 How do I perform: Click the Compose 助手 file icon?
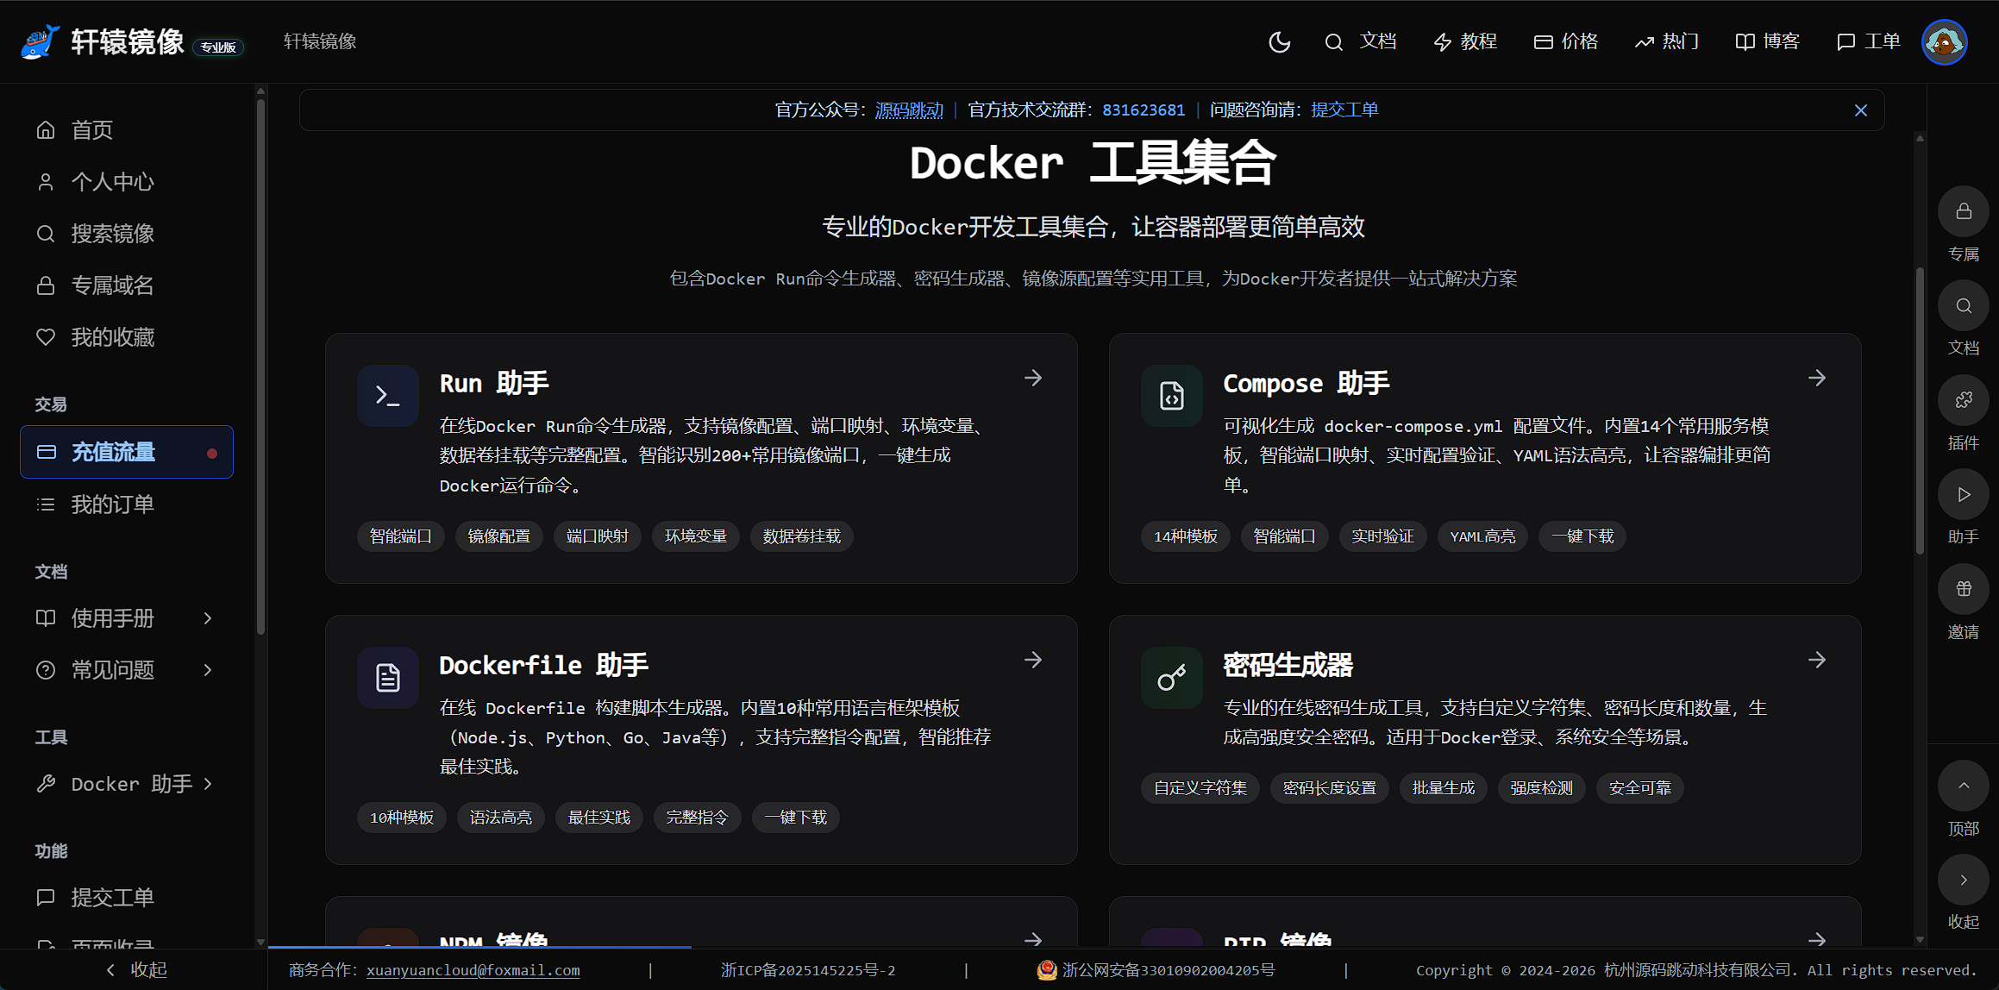click(1172, 396)
